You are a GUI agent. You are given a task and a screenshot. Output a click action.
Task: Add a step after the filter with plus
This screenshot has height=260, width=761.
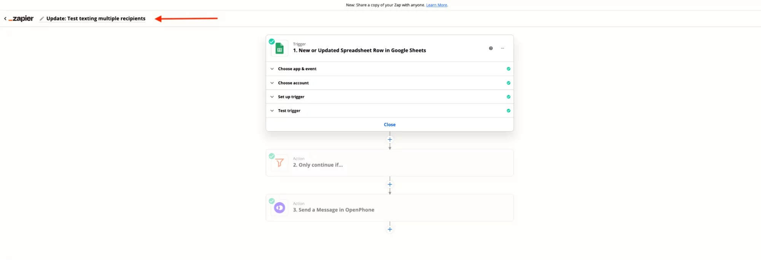point(389,184)
